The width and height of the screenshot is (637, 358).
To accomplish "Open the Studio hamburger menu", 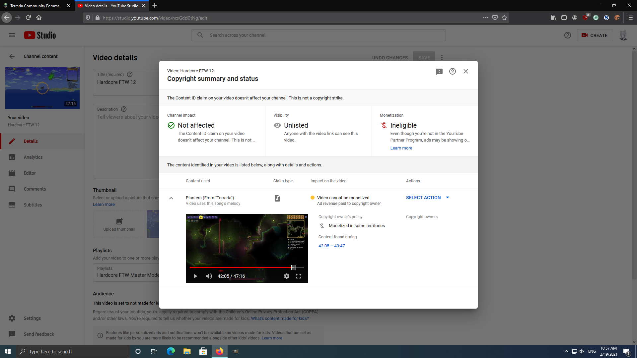I will pos(12,35).
